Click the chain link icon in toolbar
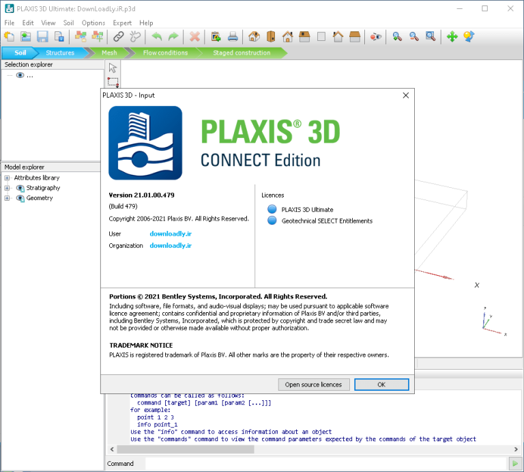 [118, 36]
